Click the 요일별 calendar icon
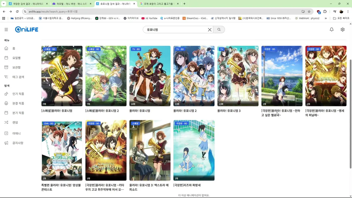This screenshot has width=352, height=198. pyautogui.click(x=6, y=58)
